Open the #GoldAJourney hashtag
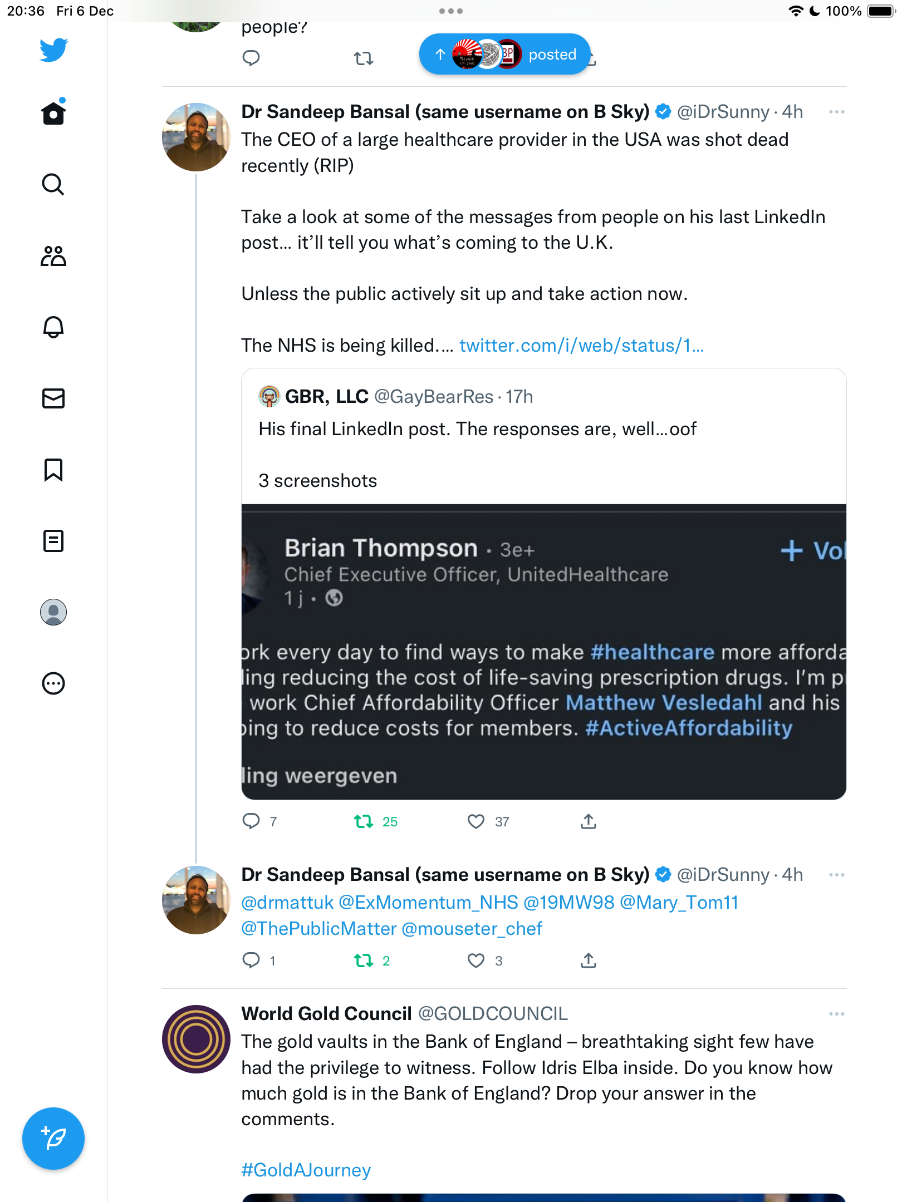Image resolution: width=902 pixels, height=1202 pixels. pyautogui.click(x=306, y=1170)
